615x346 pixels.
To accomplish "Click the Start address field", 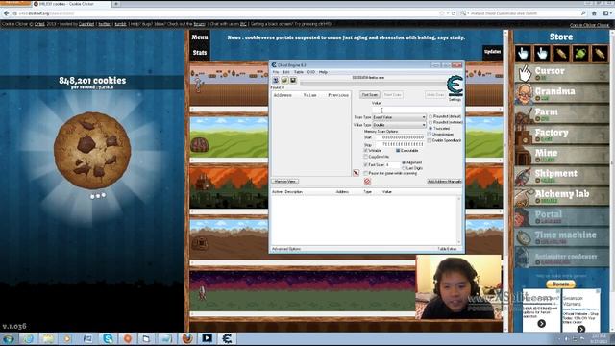I will tap(400, 137).
